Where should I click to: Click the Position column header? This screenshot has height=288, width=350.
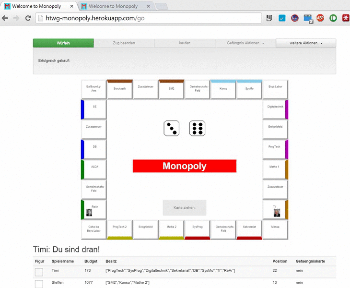point(280,261)
